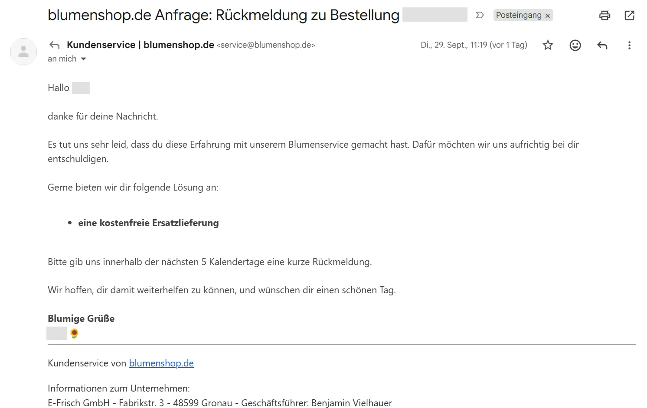
Task: Open the blumenshop.de link in signature
Action: pyautogui.click(x=161, y=363)
